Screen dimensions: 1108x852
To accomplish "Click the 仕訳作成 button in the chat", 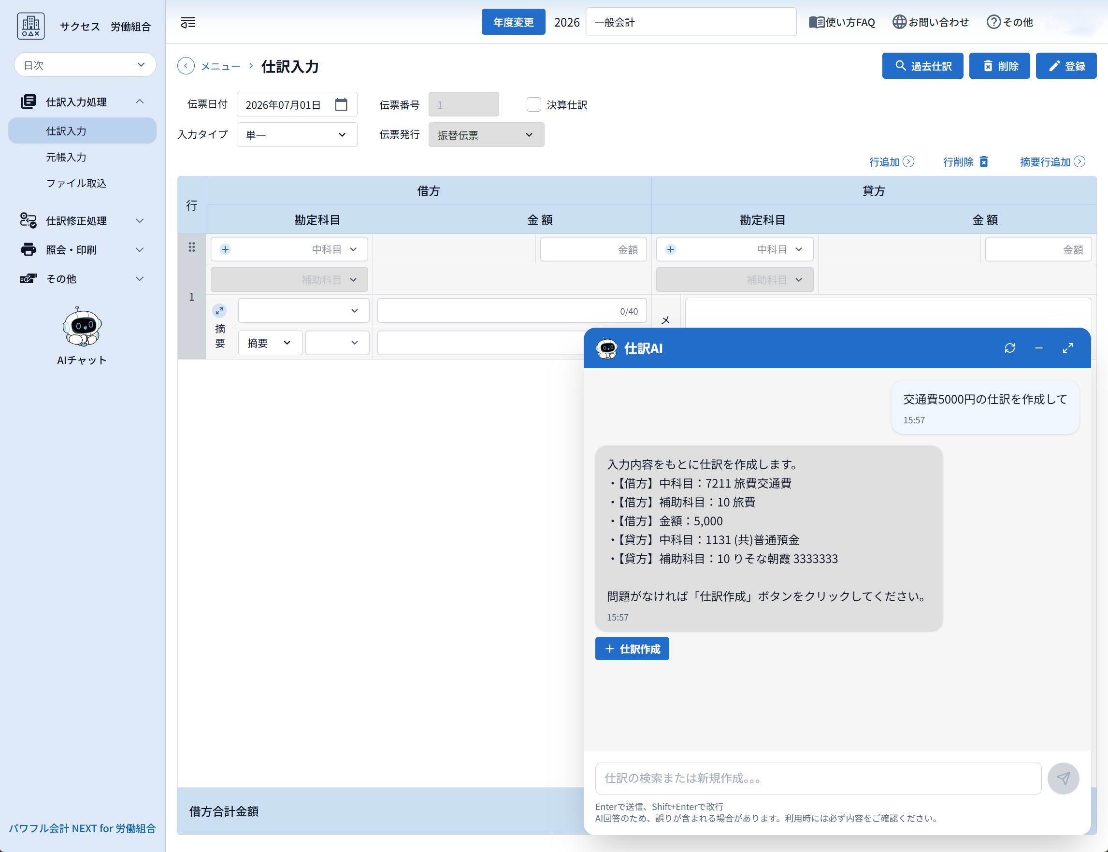I will pyautogui.click(x=632, y=649).
